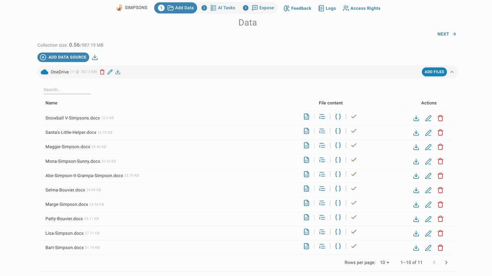Screen dimensions: 492x276
Task: Click the 1–10 of 11 page count
Action: 411,262
